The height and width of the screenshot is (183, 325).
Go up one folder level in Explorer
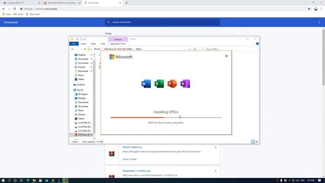point(85,49)
